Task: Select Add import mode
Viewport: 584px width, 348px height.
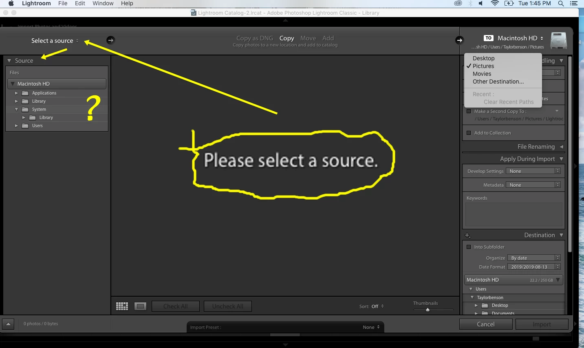Action: (x=328, y=38)
